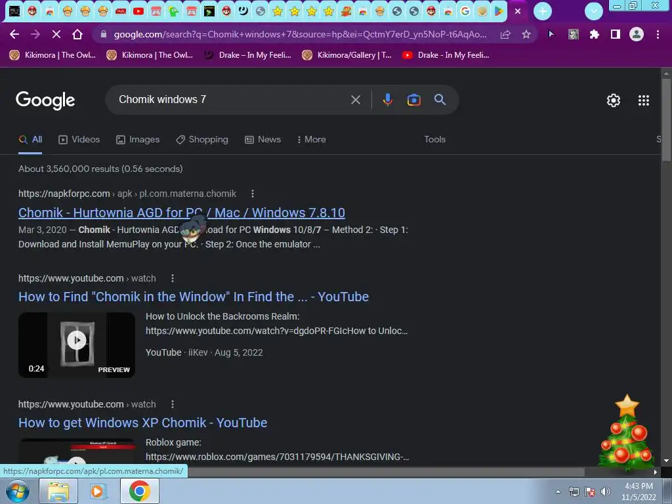
Task: Click the address bar URL field
Action: (300, 34)
